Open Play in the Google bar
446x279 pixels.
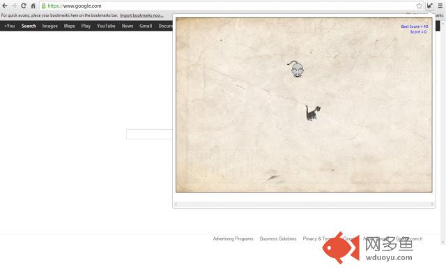86,26
